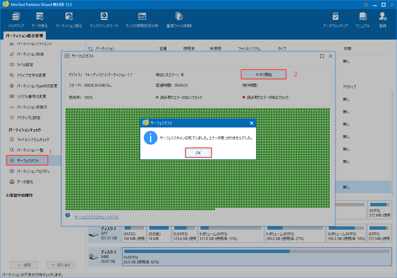
Task: Select サーフェステスト in the sidebar
Action: 27,160
